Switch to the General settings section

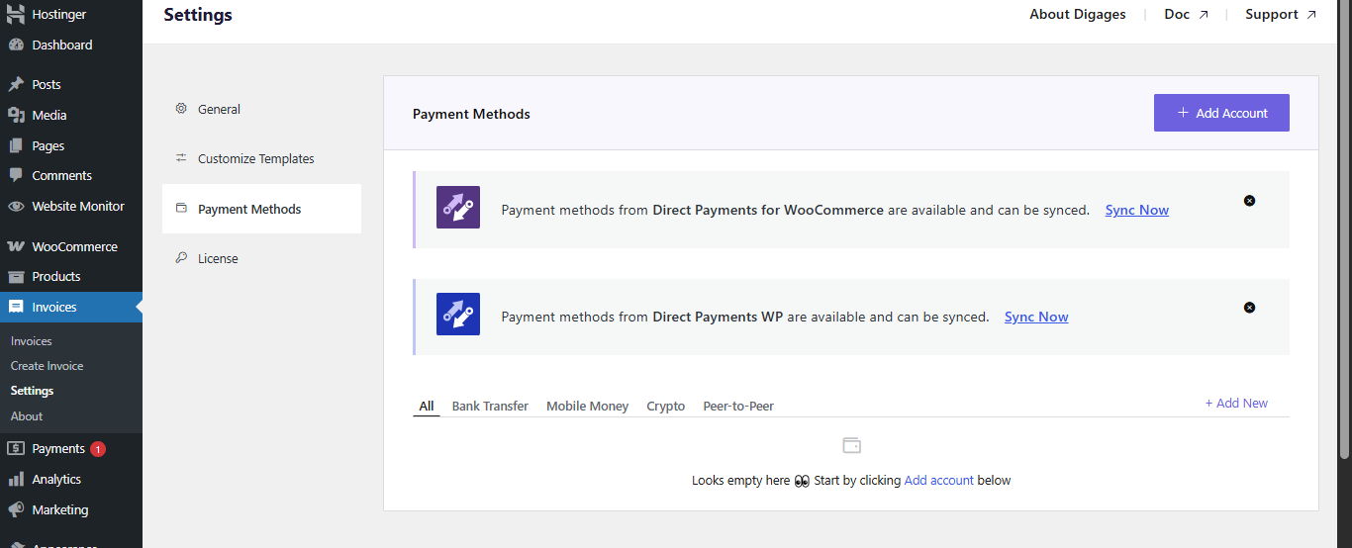coord(261,109)
